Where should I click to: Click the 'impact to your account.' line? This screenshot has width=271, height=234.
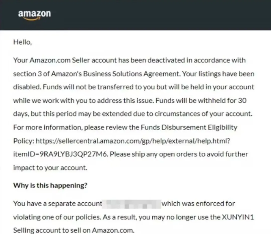click(50, 168)
